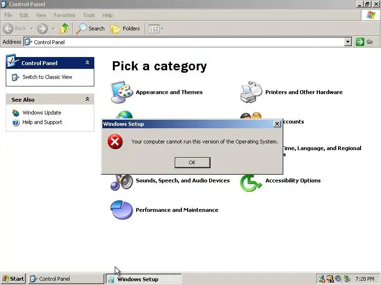
Task: Click the Help and Support question icon
Action: pyautogui.click(x=16, y=123)
